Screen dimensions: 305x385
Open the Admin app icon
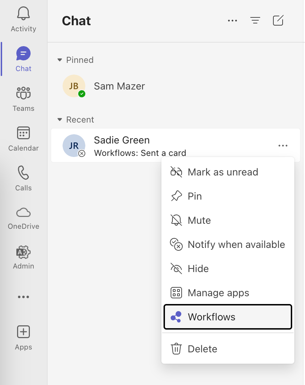point(23,253)
